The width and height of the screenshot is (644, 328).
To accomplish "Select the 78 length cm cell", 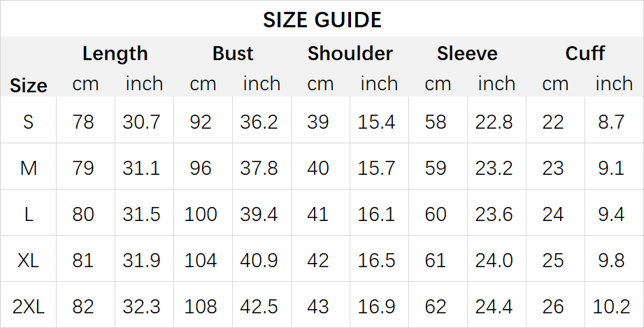I will [83, 122].
